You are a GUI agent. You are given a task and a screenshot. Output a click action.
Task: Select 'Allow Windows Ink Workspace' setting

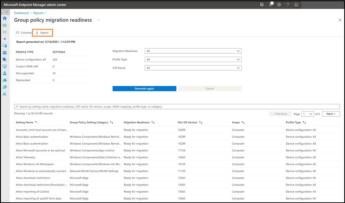tap(177, 164)
